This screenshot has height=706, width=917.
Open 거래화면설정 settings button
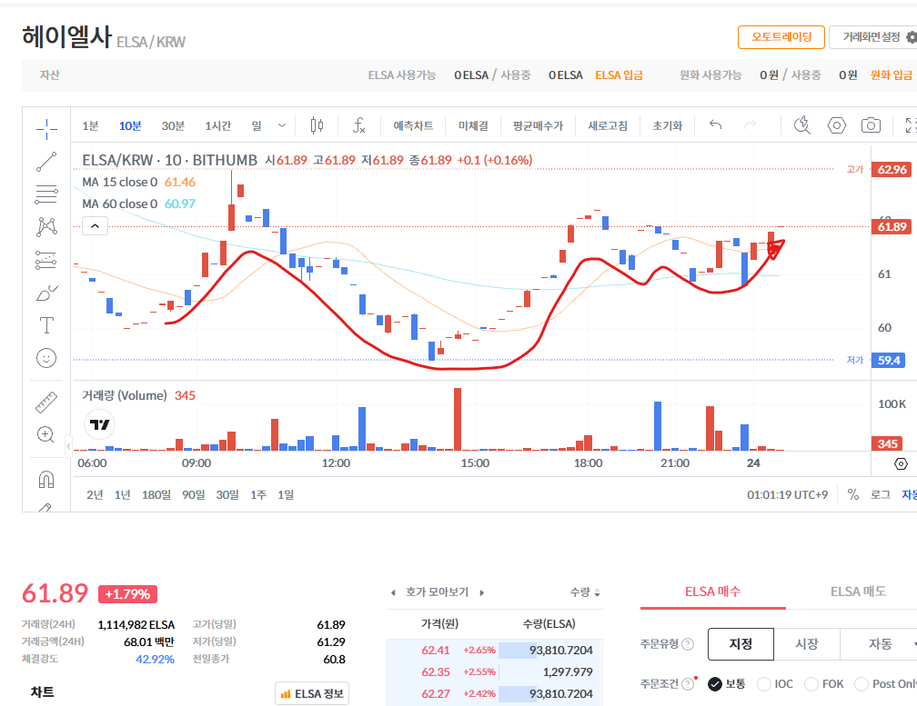point(873,37)
